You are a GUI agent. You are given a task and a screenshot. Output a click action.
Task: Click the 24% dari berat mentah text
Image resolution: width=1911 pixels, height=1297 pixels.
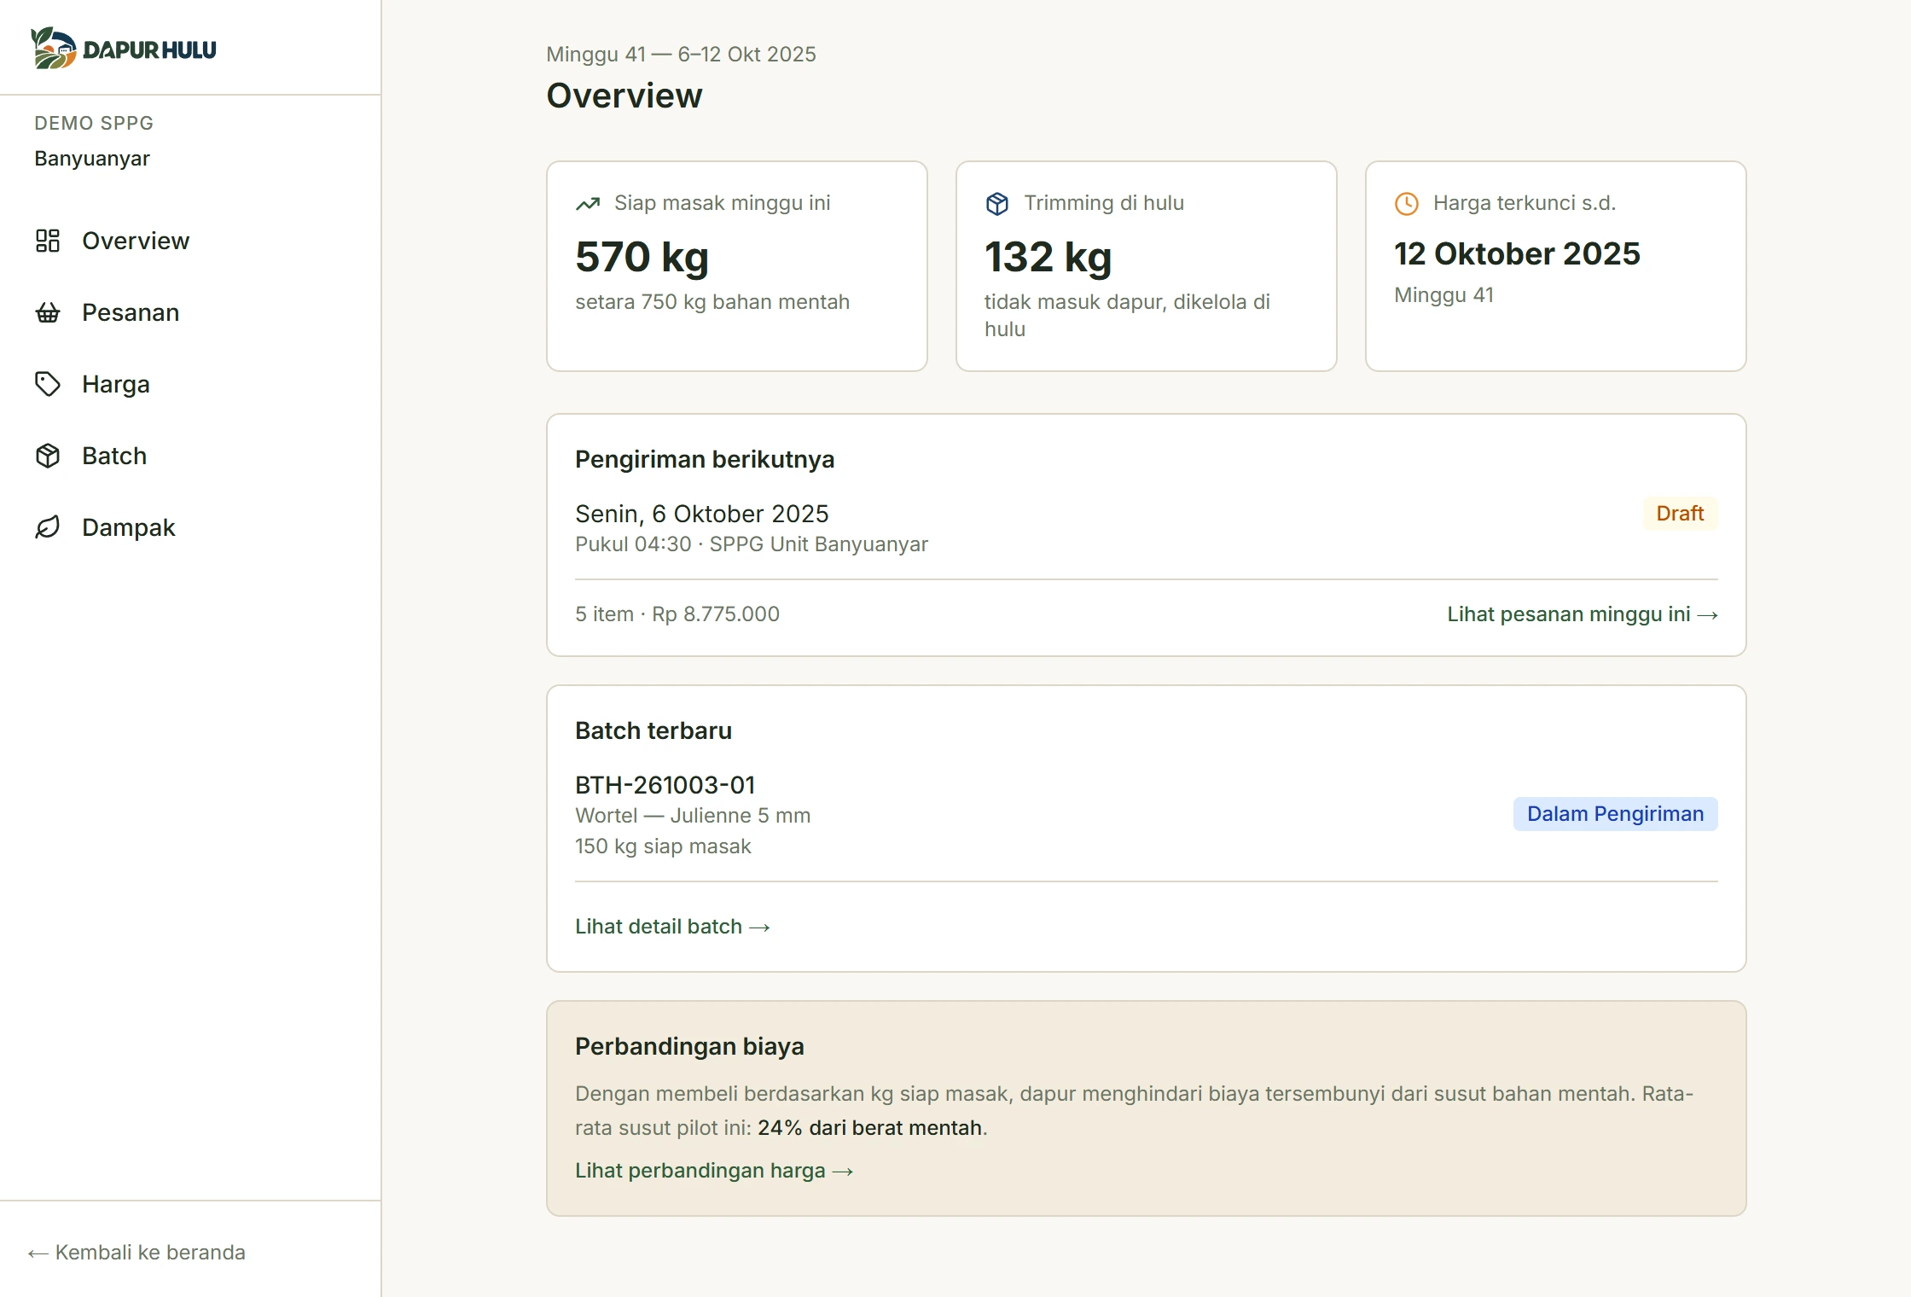point(869,1128)
